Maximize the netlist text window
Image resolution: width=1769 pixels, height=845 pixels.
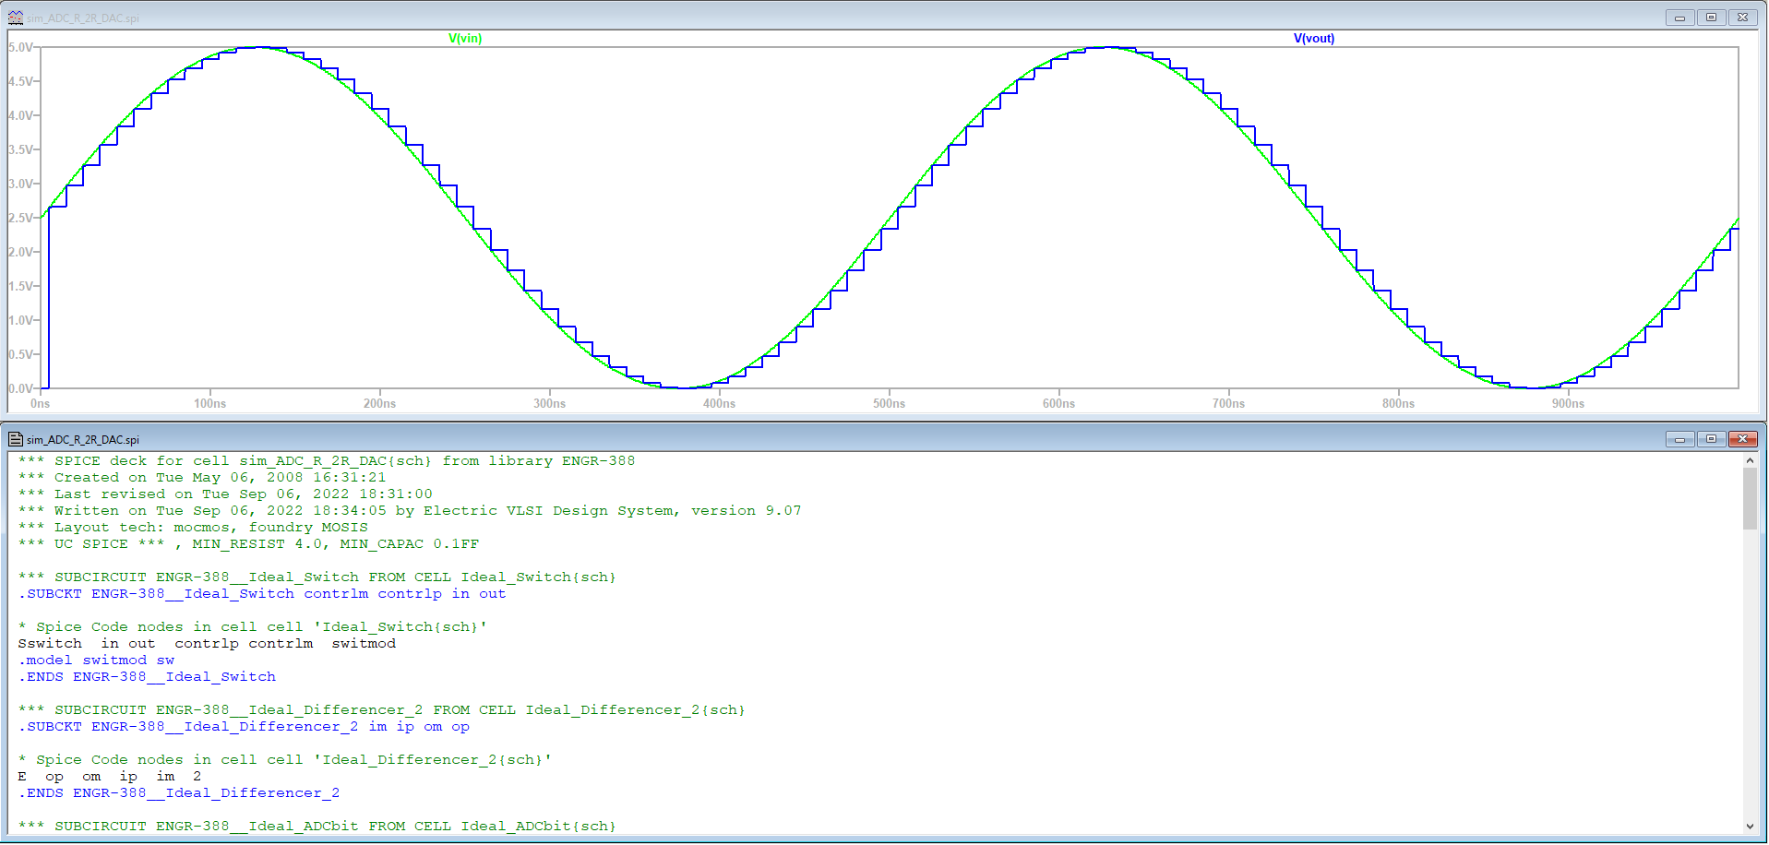1711,439
